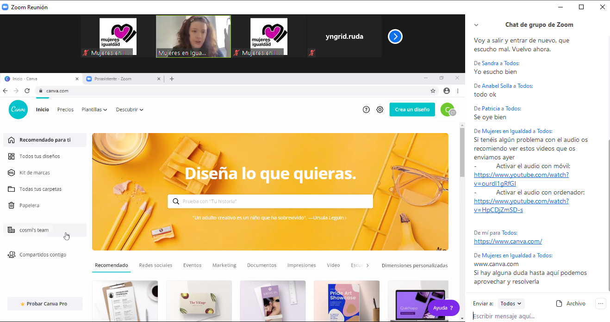Open Recomendado para ti in the sidebar
Viewport: 610px width, 322px height.
coord(45,140)
